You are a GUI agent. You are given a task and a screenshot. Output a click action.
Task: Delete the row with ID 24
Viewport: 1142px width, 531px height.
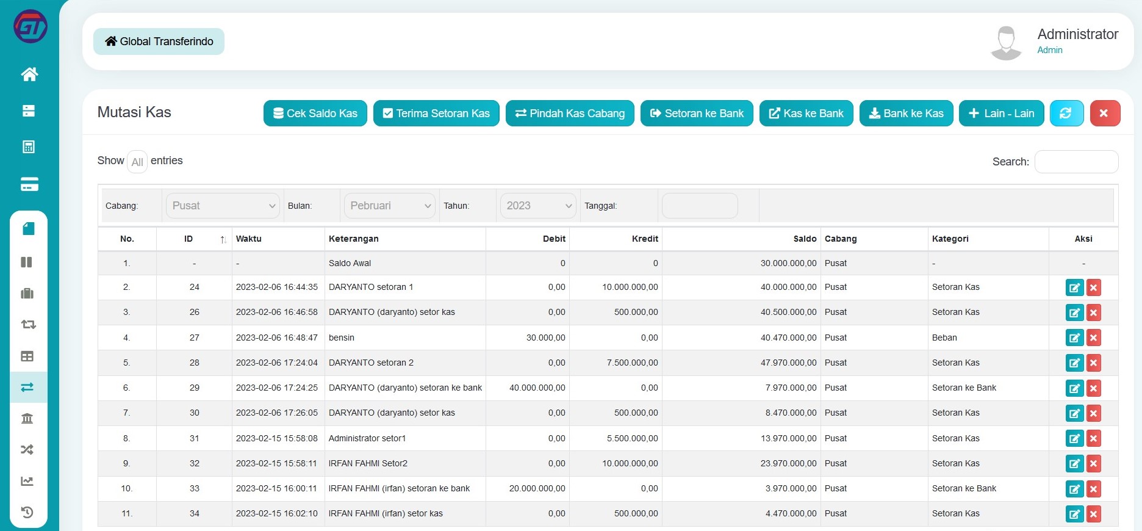(1094, 287)
